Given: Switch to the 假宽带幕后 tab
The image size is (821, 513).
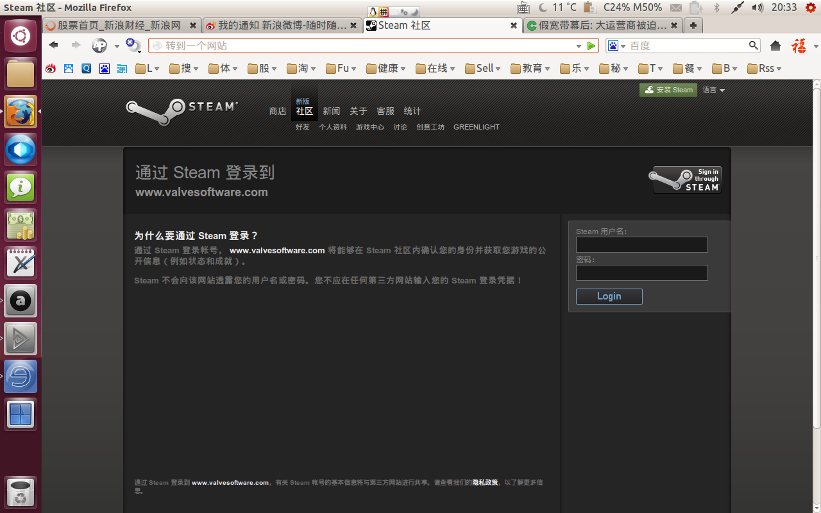Looking at the screenshot, I should click(x=602, y=26).
